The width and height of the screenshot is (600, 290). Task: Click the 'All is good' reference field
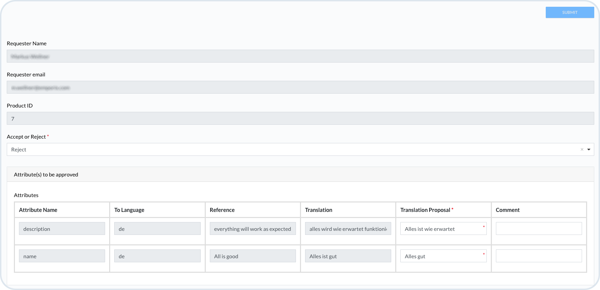tap(253, 256)
